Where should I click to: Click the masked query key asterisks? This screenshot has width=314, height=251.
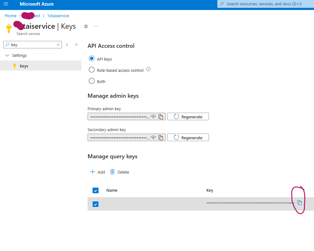coord(250,203)
